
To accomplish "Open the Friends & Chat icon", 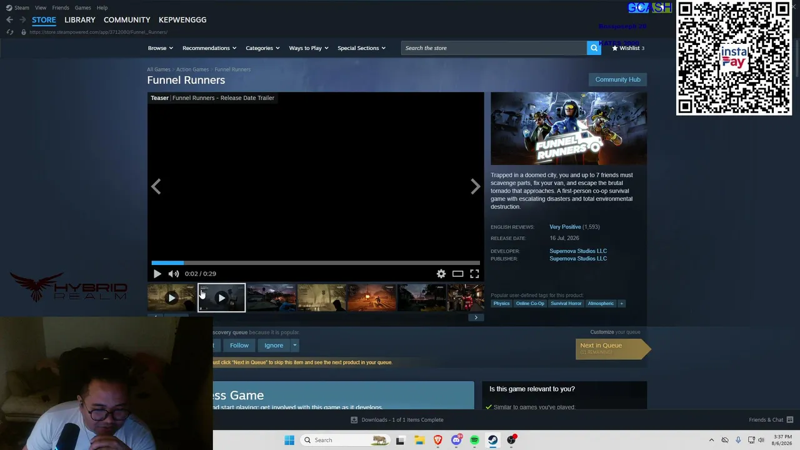I will click(x=790, y=420).
